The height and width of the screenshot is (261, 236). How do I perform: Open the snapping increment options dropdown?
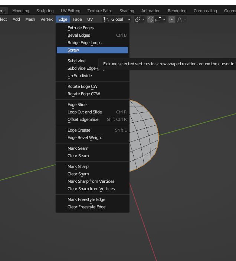[160, 20]
